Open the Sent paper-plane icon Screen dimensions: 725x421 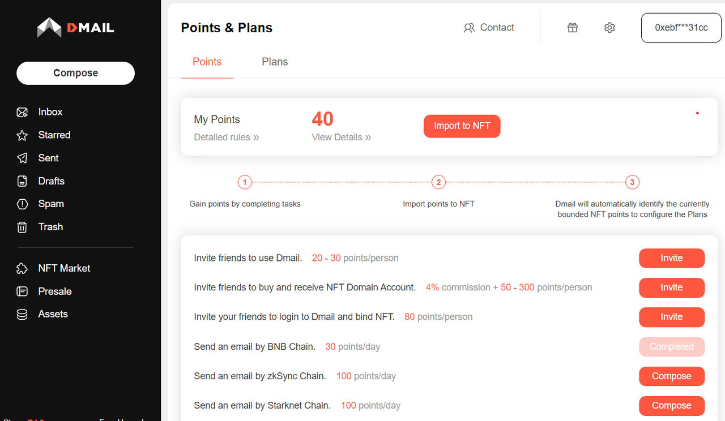pyautogui.click(x=22, y=158)
